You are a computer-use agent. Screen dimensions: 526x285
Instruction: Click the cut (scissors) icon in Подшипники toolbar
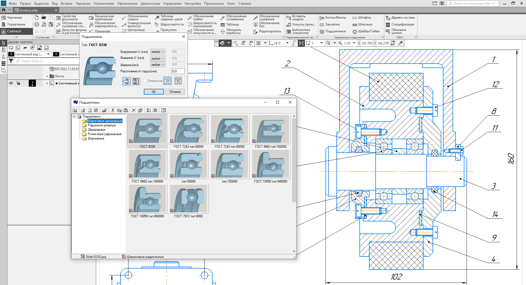tap(113, 110)
